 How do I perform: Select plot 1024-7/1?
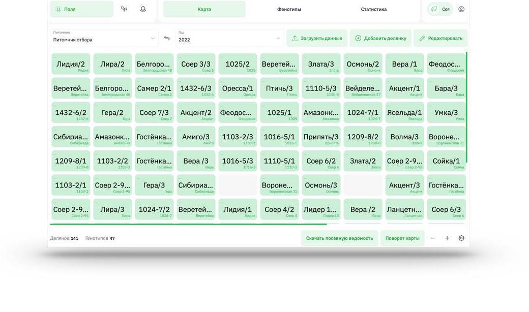coord(363,112)
